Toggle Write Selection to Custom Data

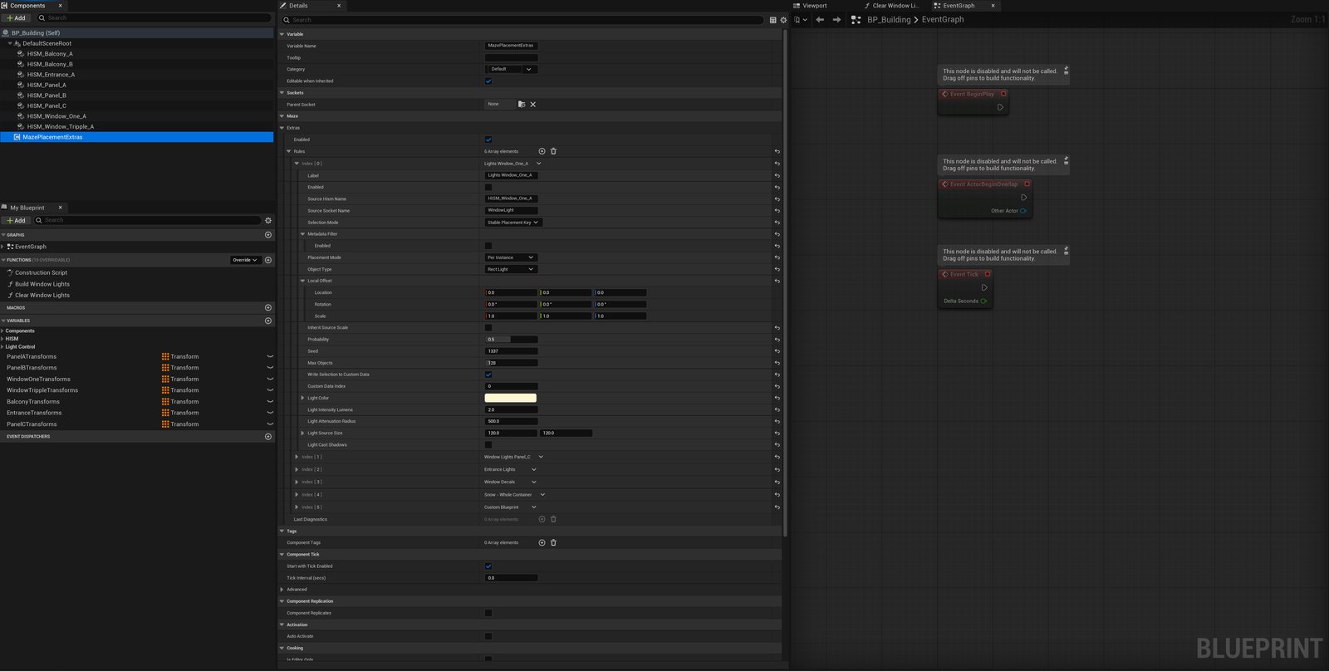click(x=488, y=375)
